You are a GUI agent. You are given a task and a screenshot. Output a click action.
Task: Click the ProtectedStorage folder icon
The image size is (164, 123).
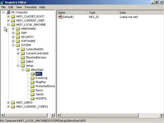point(33,86)
